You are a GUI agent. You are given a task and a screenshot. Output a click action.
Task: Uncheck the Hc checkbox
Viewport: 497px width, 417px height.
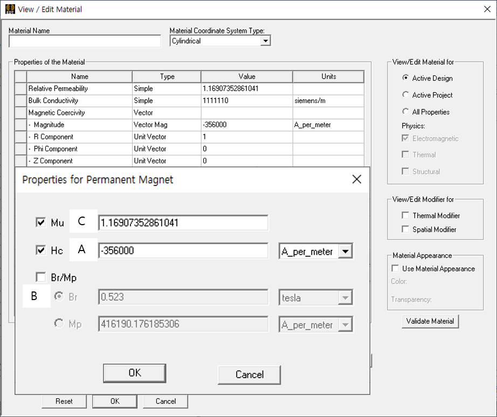(x=41, y=251)
